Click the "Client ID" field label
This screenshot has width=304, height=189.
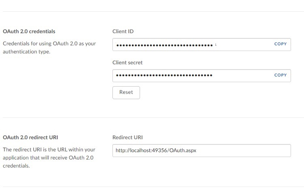(123, 31)
